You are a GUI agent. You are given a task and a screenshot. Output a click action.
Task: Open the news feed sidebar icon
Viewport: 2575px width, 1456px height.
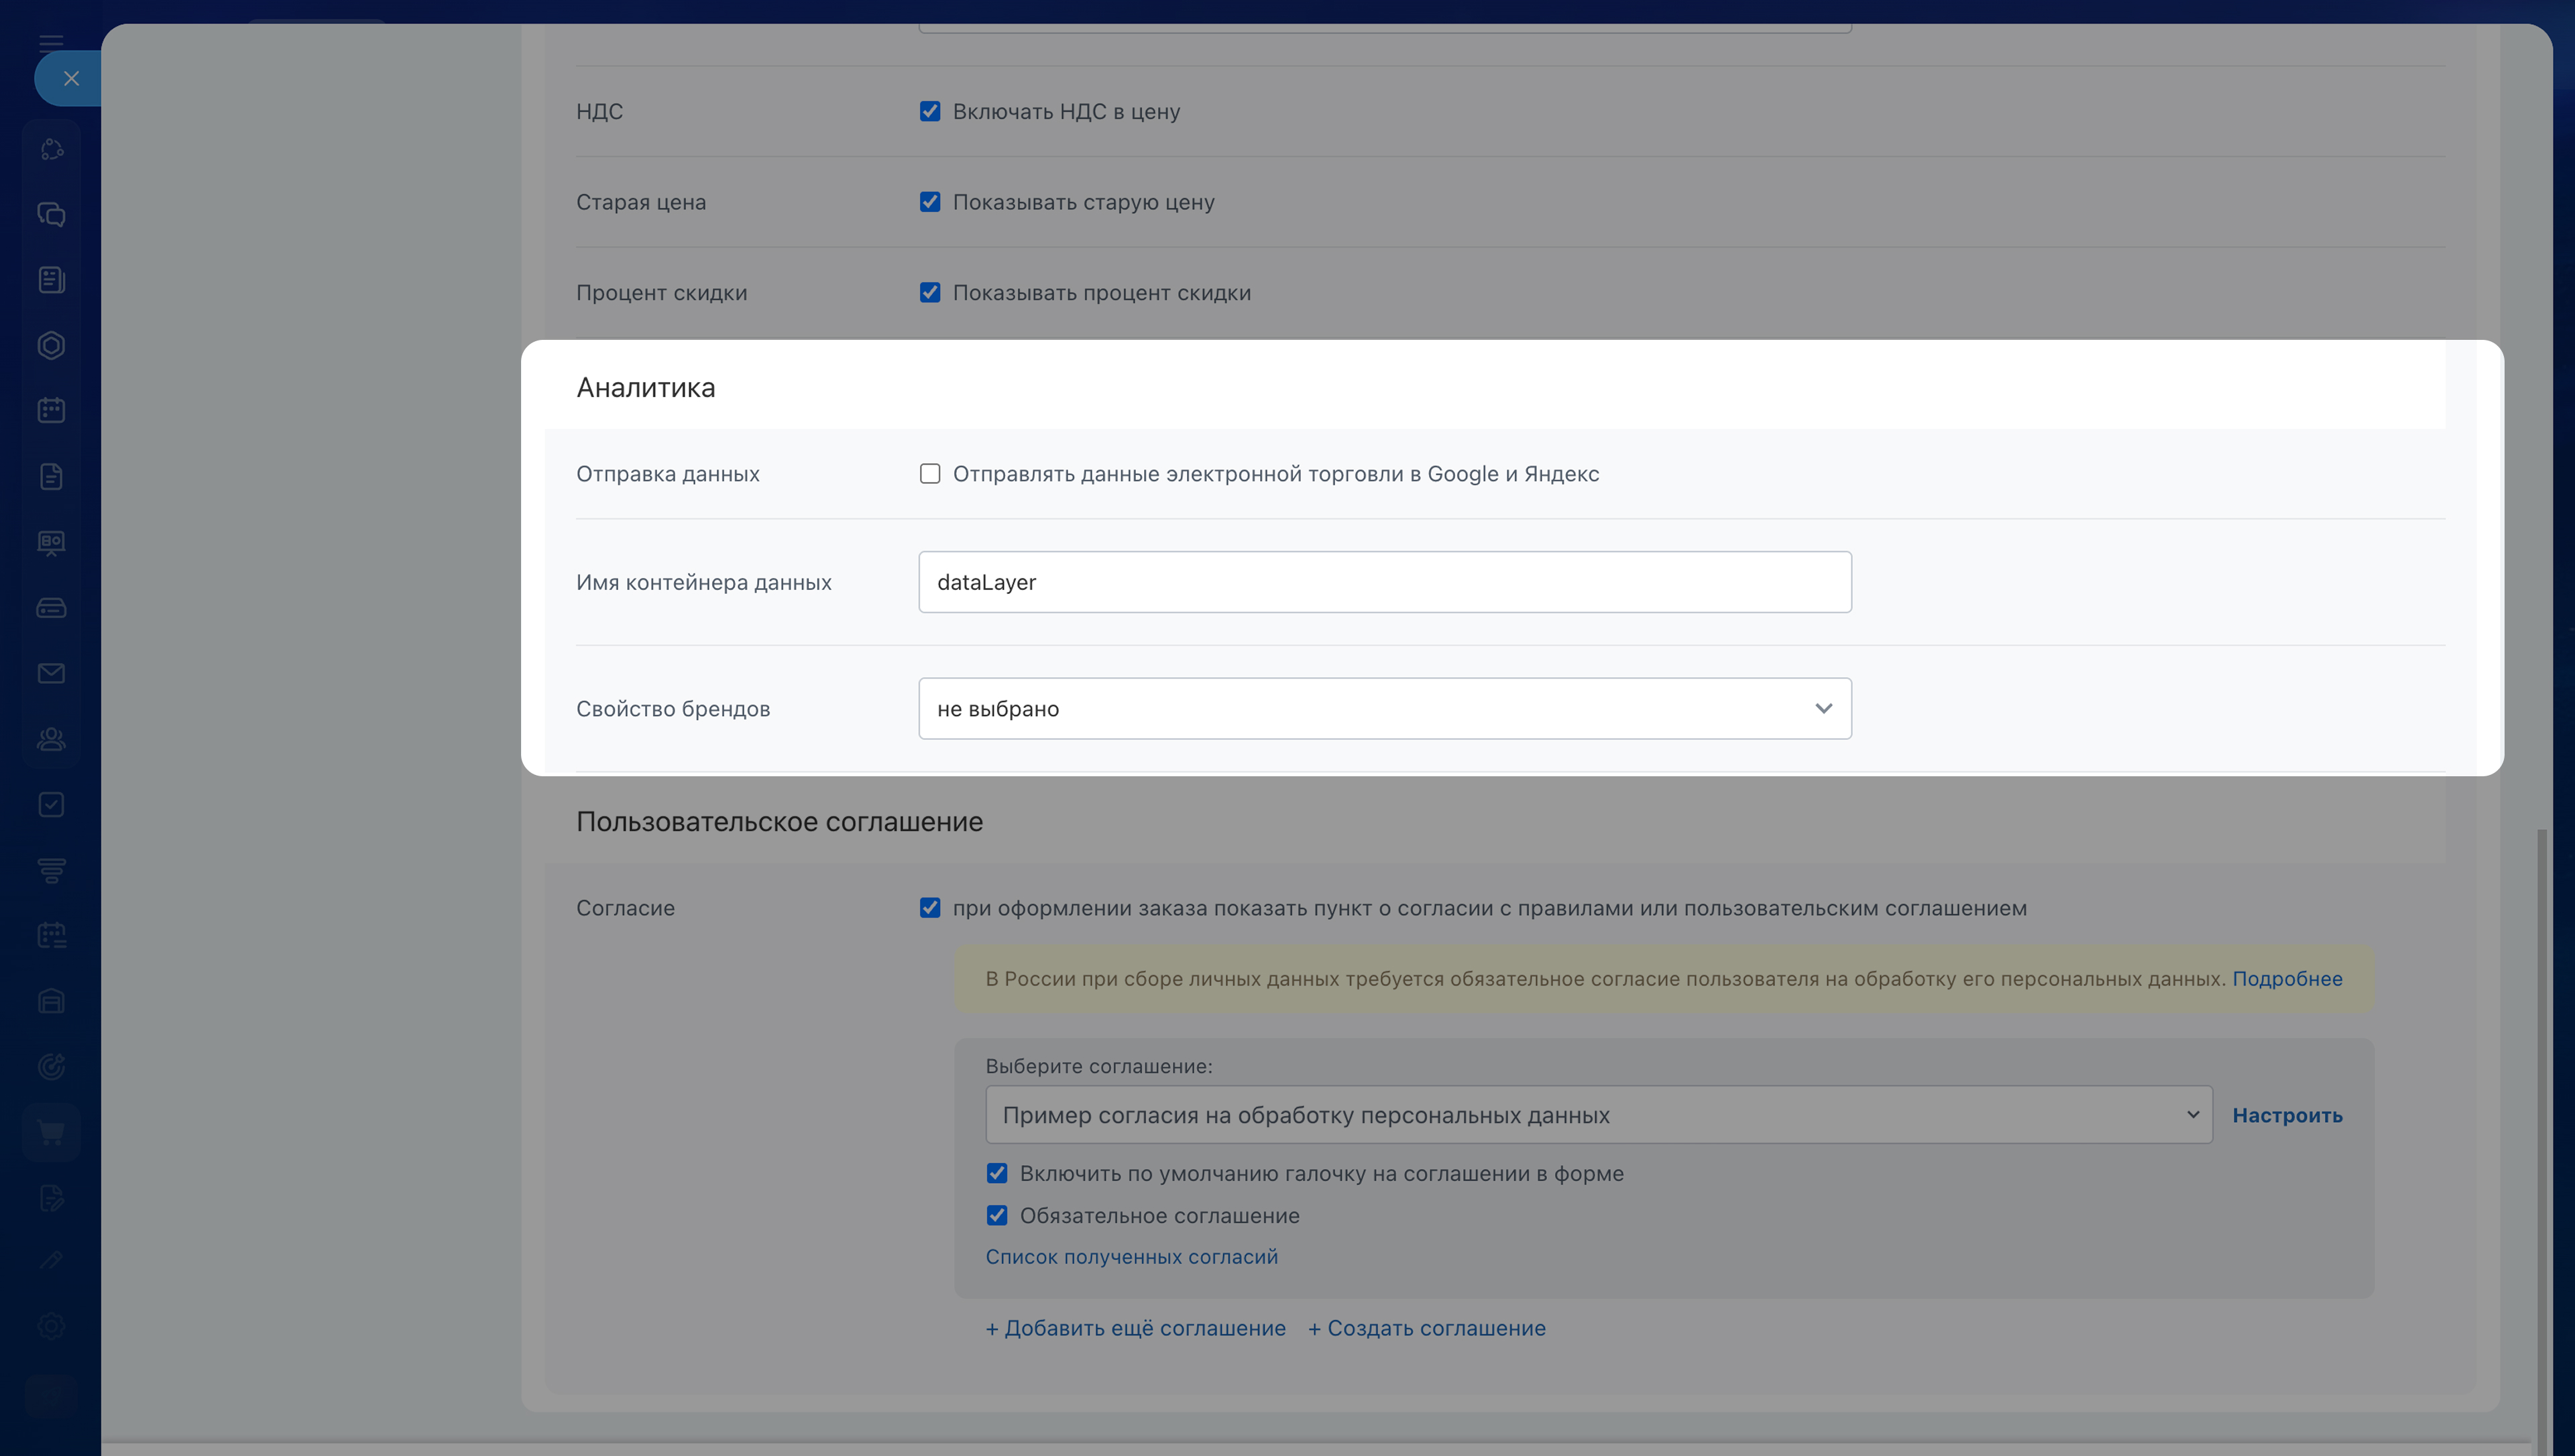pyautogui.click(x=51, y=280)
